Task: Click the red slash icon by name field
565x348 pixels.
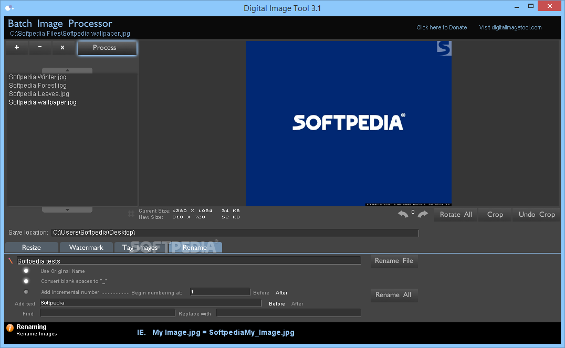Action: [x=11, y=261]
